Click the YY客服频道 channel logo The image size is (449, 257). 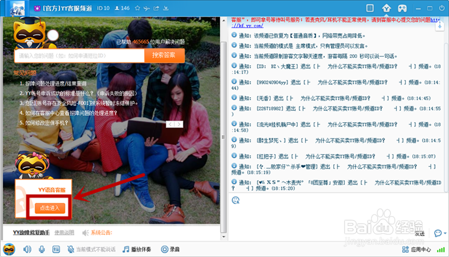pyautogui.click(x=17, y=8)
